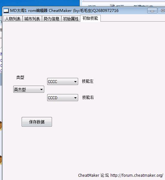Click the CCCC value in the combo box
This screenshot has height=180, width=165.
pos(53,82)
